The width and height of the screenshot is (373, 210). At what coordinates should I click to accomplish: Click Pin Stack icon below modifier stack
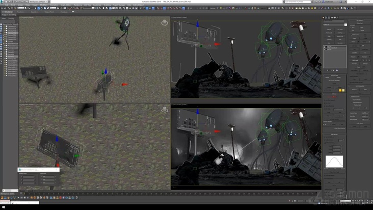tap(325, 70)
